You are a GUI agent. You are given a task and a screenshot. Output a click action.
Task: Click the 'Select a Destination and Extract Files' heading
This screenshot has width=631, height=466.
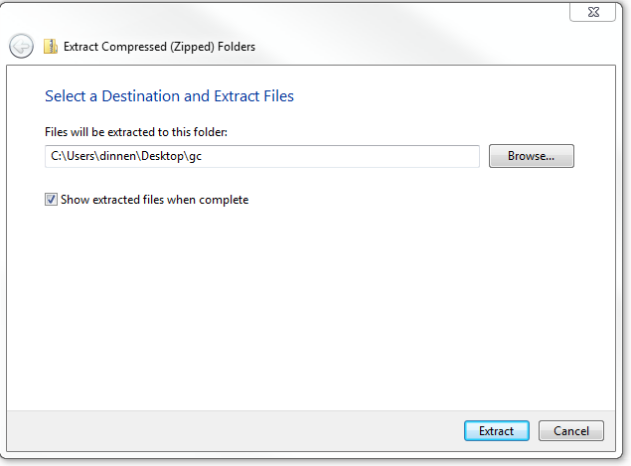pos(169,96)
